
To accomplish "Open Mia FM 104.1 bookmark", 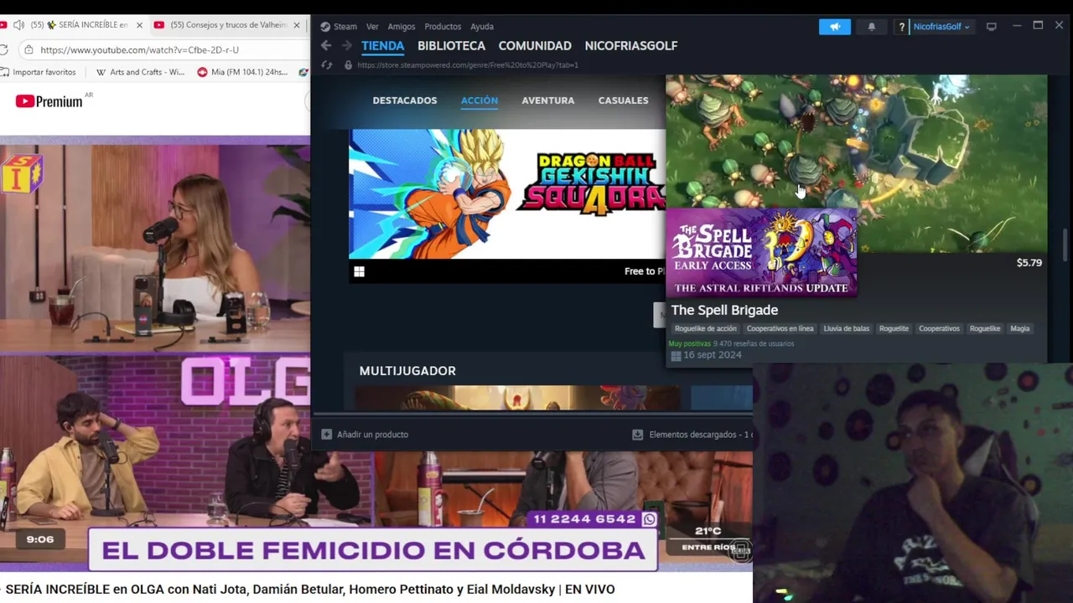I will (242, 72).
